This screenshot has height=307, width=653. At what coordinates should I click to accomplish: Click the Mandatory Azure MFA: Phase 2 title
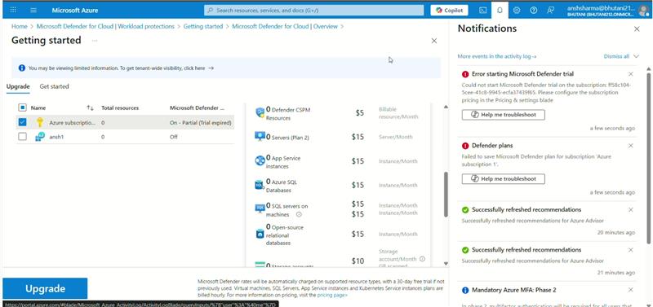point(514,290)
